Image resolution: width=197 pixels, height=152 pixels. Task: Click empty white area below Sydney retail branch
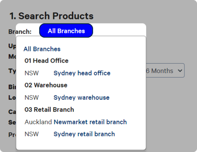(81, 144)
